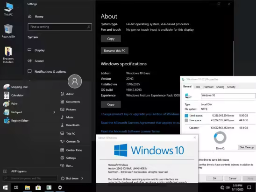Switch to the Hardware tab in Properties
The image size is (256, 192).
(x=208, y=87)
